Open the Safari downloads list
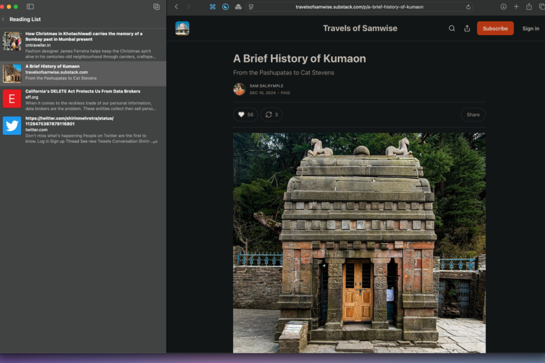The width and height of the screenshot is (545, 363). [504, 7]
